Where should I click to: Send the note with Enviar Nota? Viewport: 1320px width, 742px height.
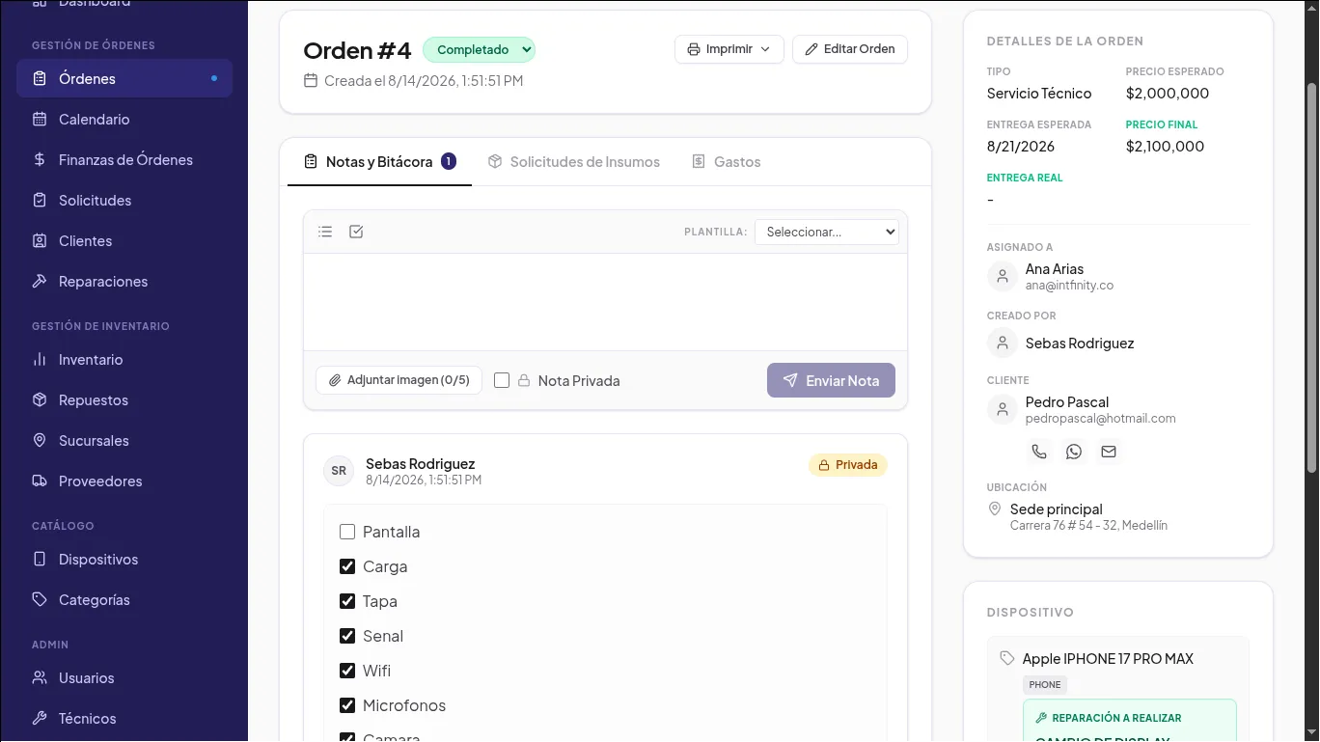[x=831, y=380]
